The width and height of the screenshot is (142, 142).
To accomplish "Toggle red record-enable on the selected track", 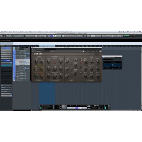I will [20, 61].
